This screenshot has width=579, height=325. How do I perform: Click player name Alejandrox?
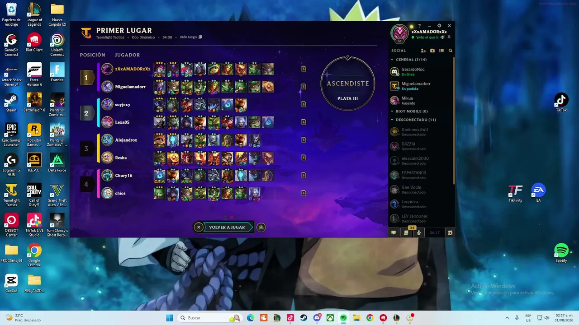tap(126, 140)
